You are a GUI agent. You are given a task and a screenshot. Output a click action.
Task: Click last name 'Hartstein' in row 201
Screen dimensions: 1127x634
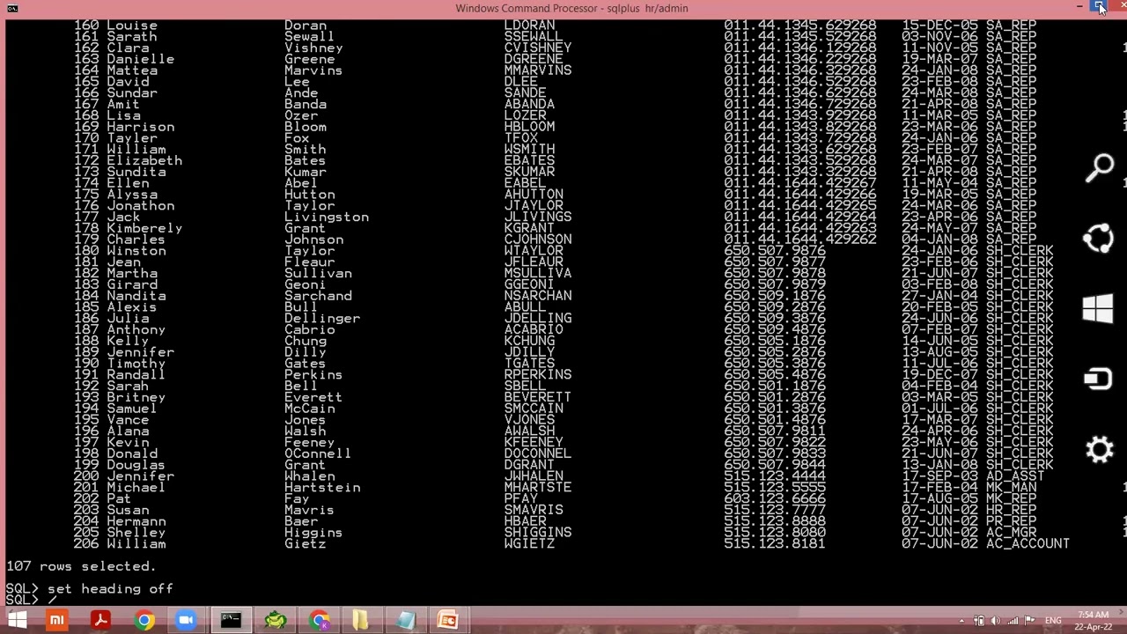click(322, 487)
